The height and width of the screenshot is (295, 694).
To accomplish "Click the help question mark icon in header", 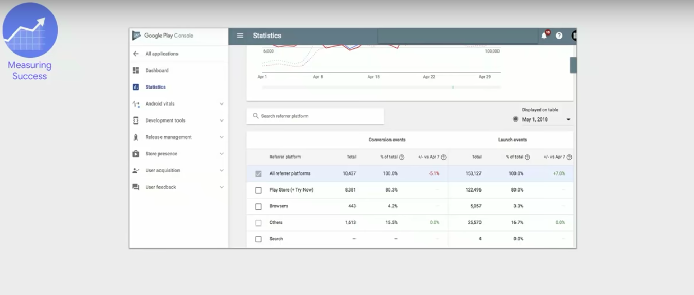I will 559,36.
